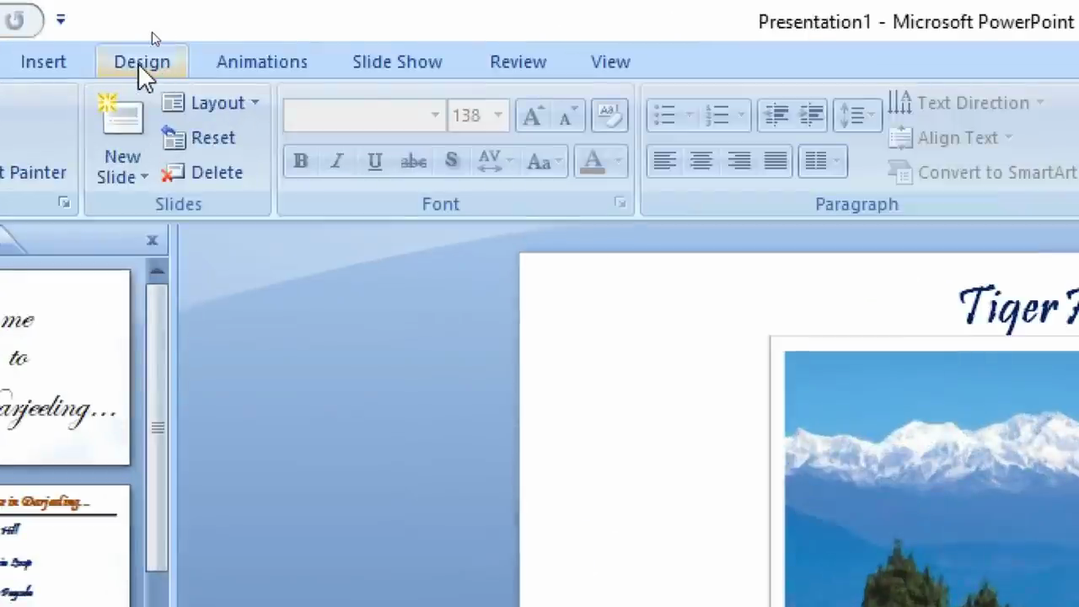Open the Align Text menu

pyautogui.click(x=951, y=137)
